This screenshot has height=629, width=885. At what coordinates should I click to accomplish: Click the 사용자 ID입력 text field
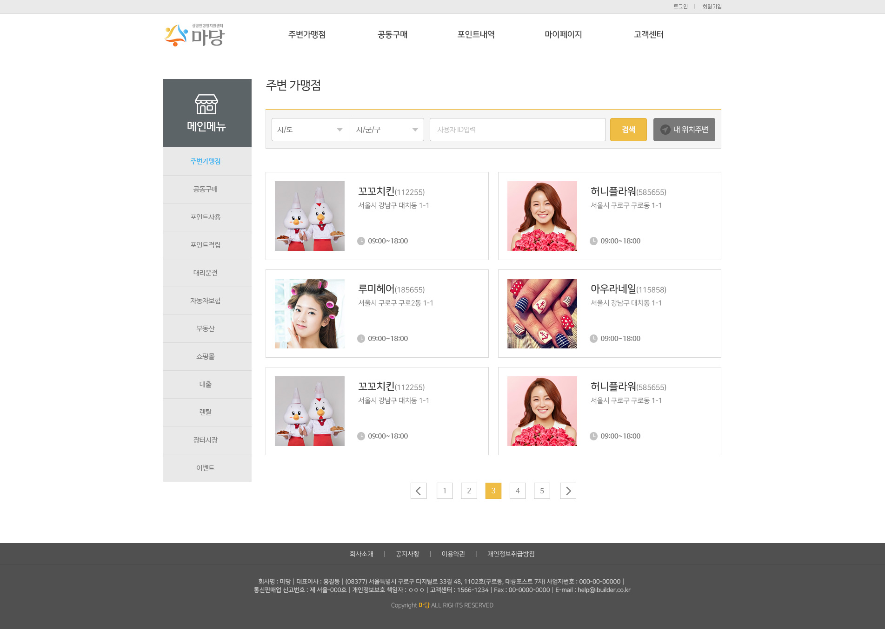(x=517, y=130)
